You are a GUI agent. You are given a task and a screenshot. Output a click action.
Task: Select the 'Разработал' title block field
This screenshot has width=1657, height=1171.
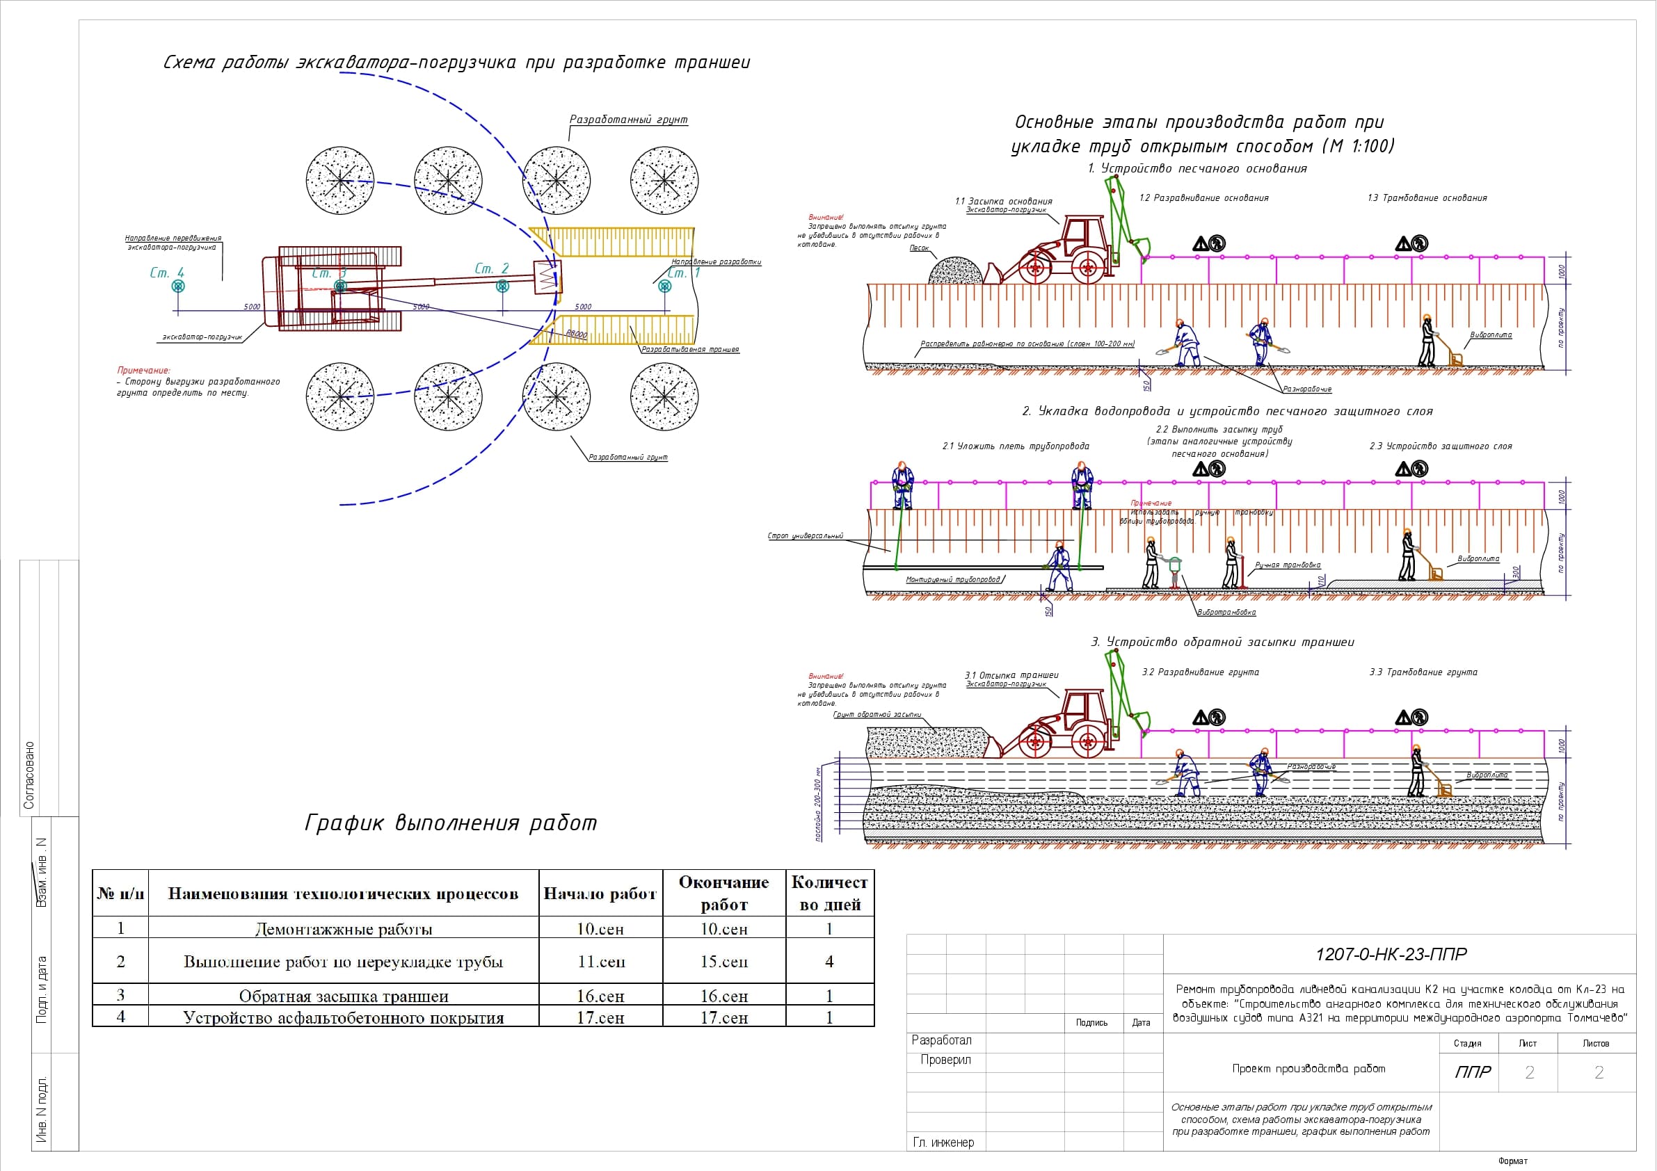pyautogui.click(x=941, y=1040)
